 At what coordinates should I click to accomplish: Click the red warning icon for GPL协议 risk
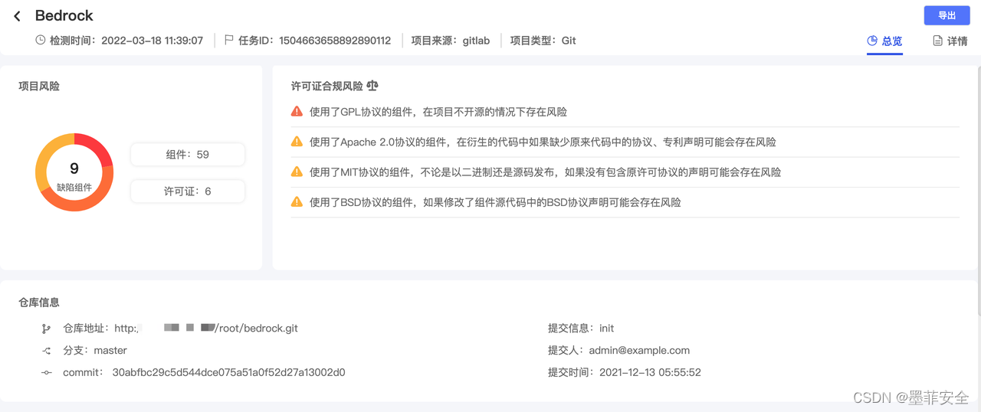coord(297,111)
